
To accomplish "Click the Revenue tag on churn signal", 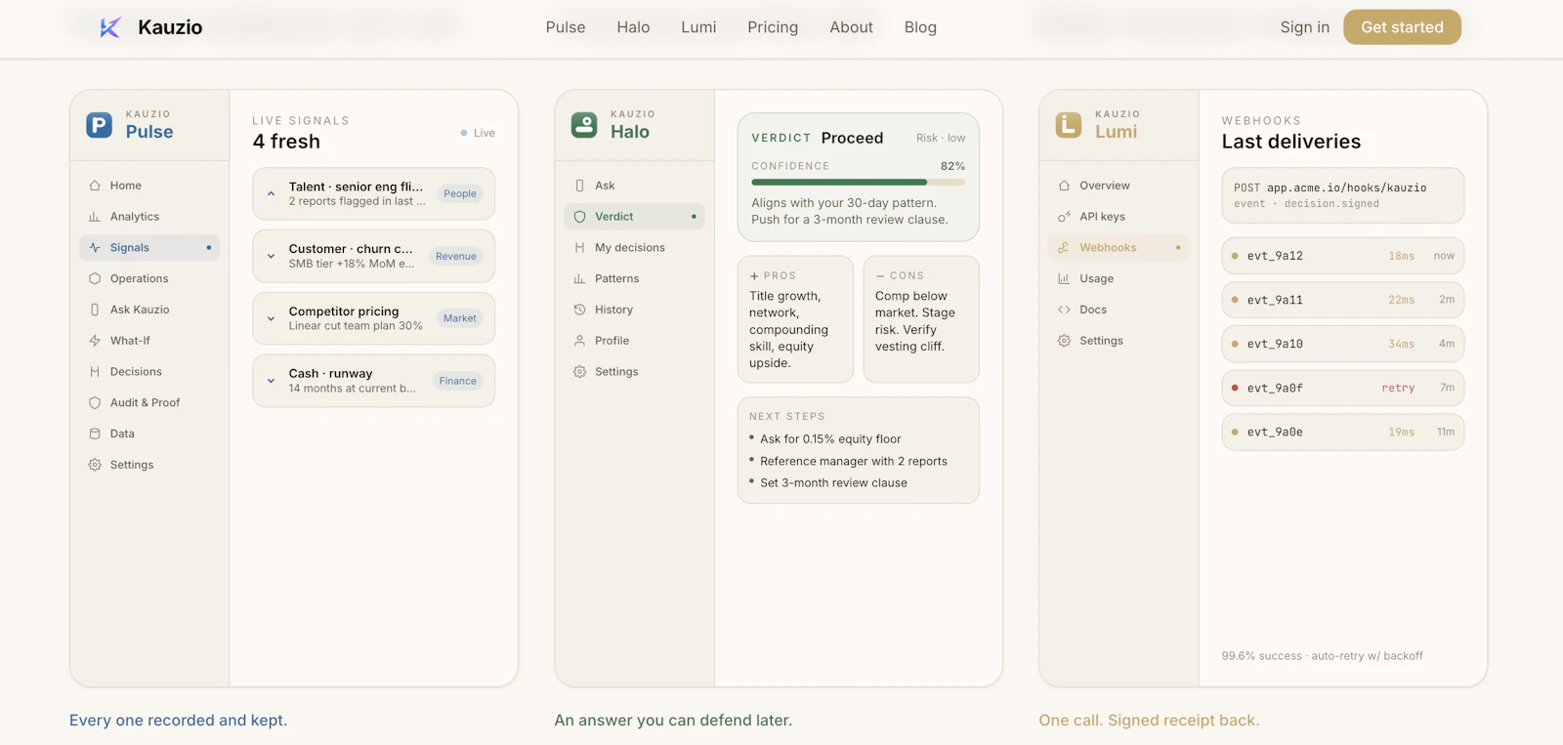I will tap(456, 256).
